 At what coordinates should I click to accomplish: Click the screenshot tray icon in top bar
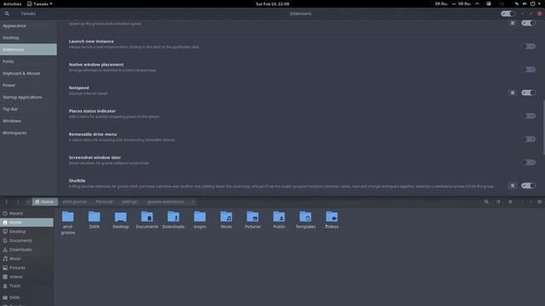click(x=489, y=3)
